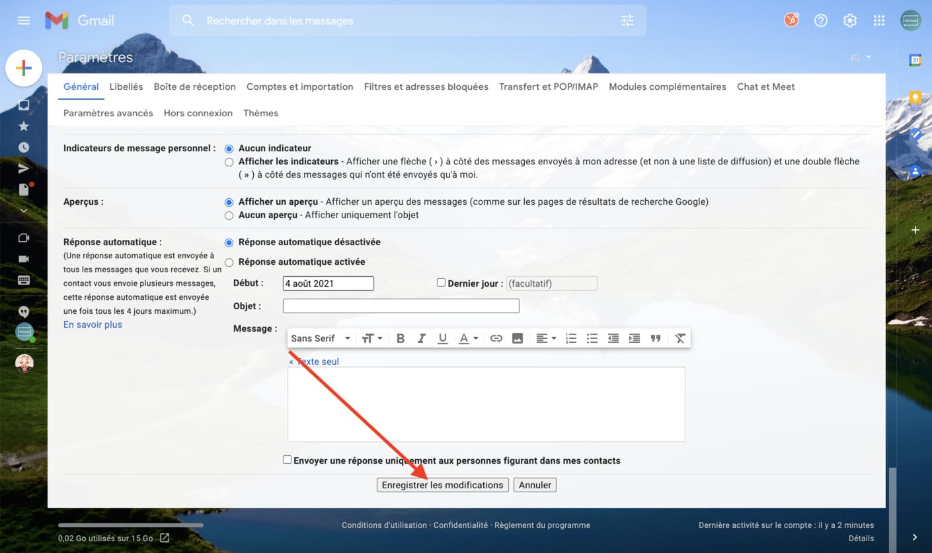This screenshot has width=932, height=553.
Task: Insert an image in the message
Action: (518, 338)
